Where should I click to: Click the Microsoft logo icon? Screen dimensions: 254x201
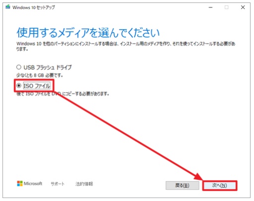tap(20, 184)
